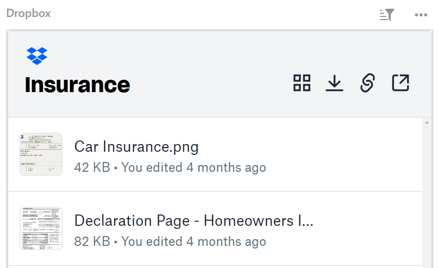438x268 pixels.
Task: Open the Car Insurance.png file name
Action: 136,147
